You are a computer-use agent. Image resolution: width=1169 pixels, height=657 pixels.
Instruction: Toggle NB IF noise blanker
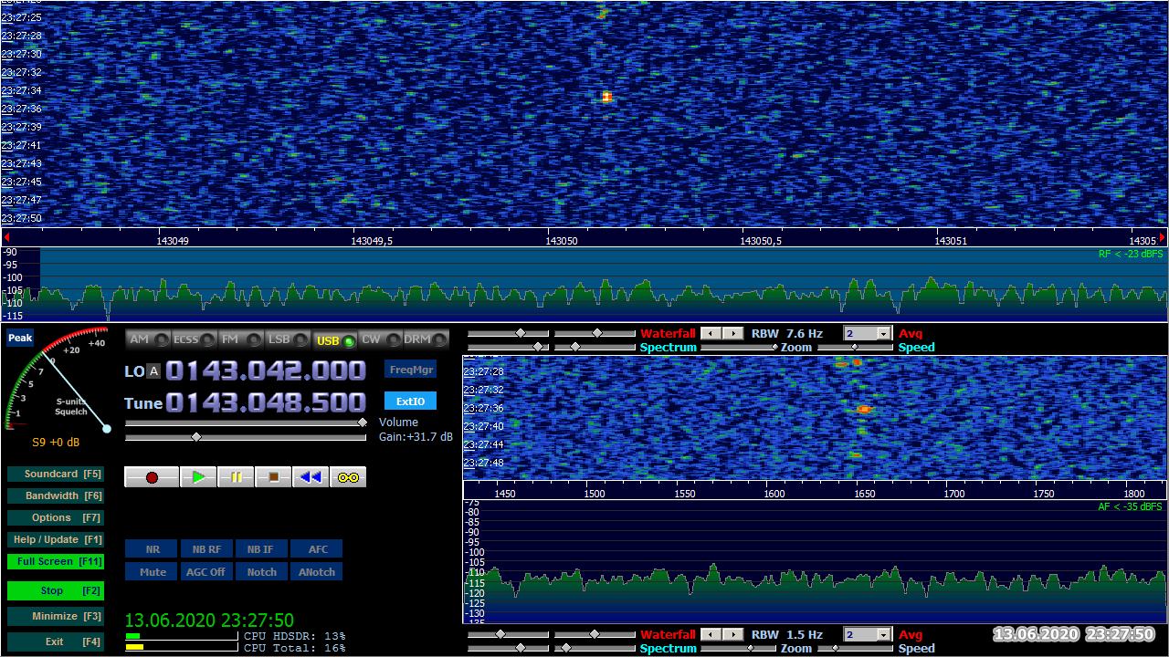[x=261, y=549]
